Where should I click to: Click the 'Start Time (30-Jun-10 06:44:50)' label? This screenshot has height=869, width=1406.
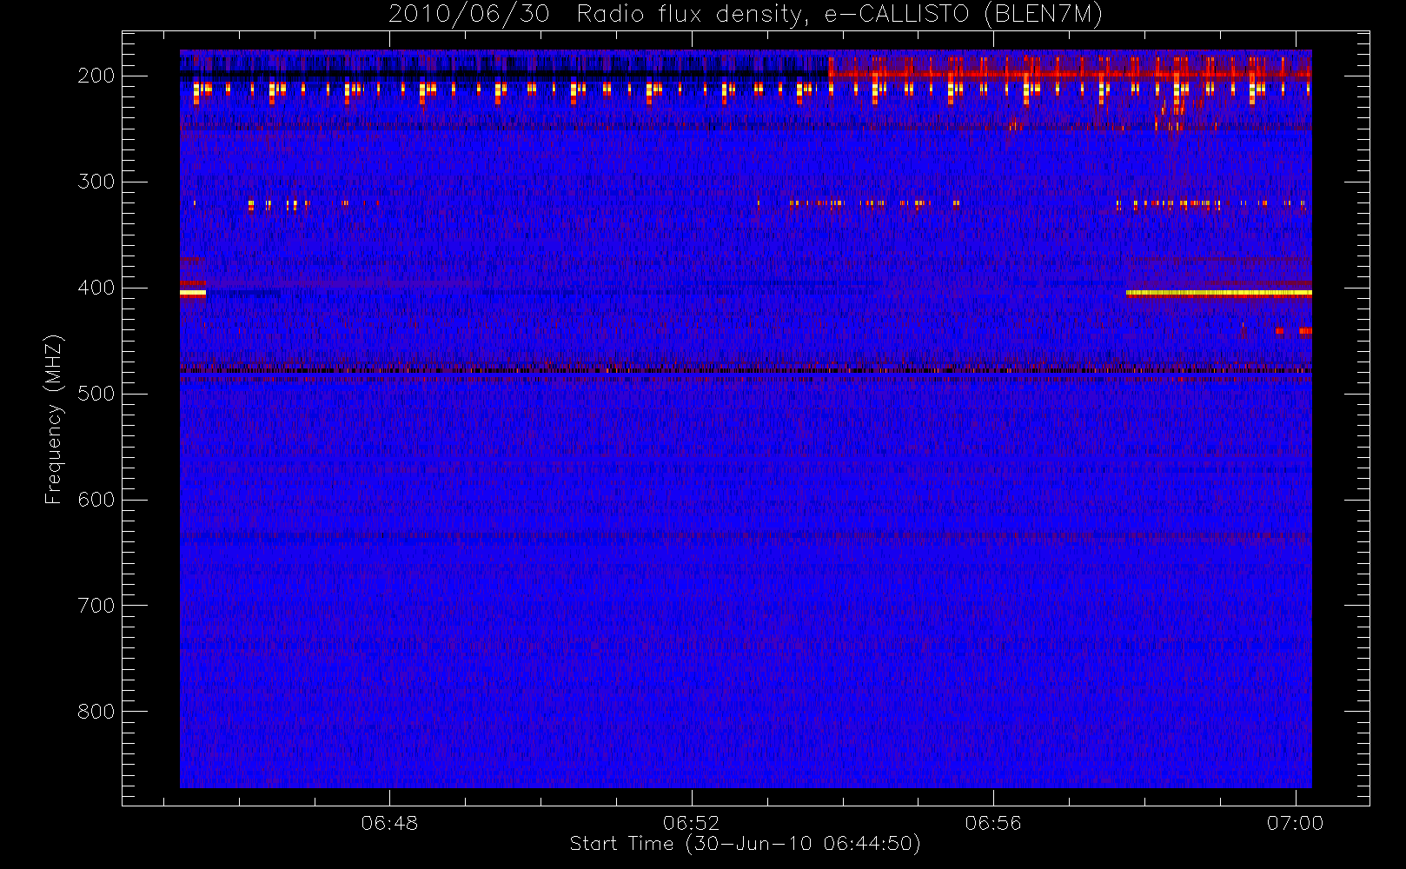(x=745, y=844)
